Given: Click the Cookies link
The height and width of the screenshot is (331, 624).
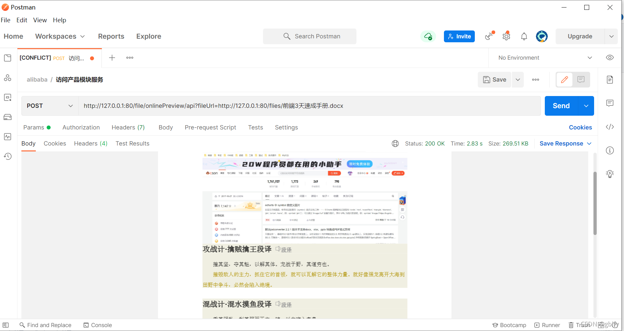Looking at the screenshot, I should tap(580, 127).
